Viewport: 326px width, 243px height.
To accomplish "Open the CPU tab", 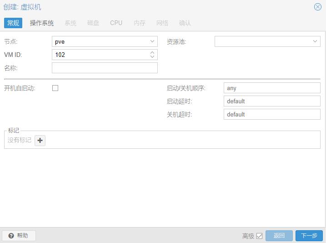I will click(x=116, y=23).
